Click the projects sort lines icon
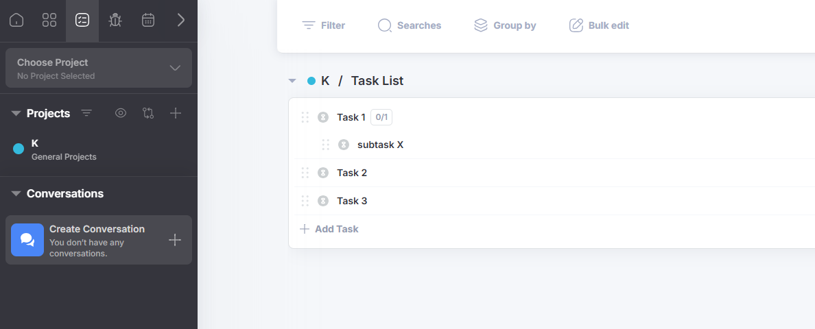Image resolution: width=815 pixels, height=329 pixels. point(86,113)
